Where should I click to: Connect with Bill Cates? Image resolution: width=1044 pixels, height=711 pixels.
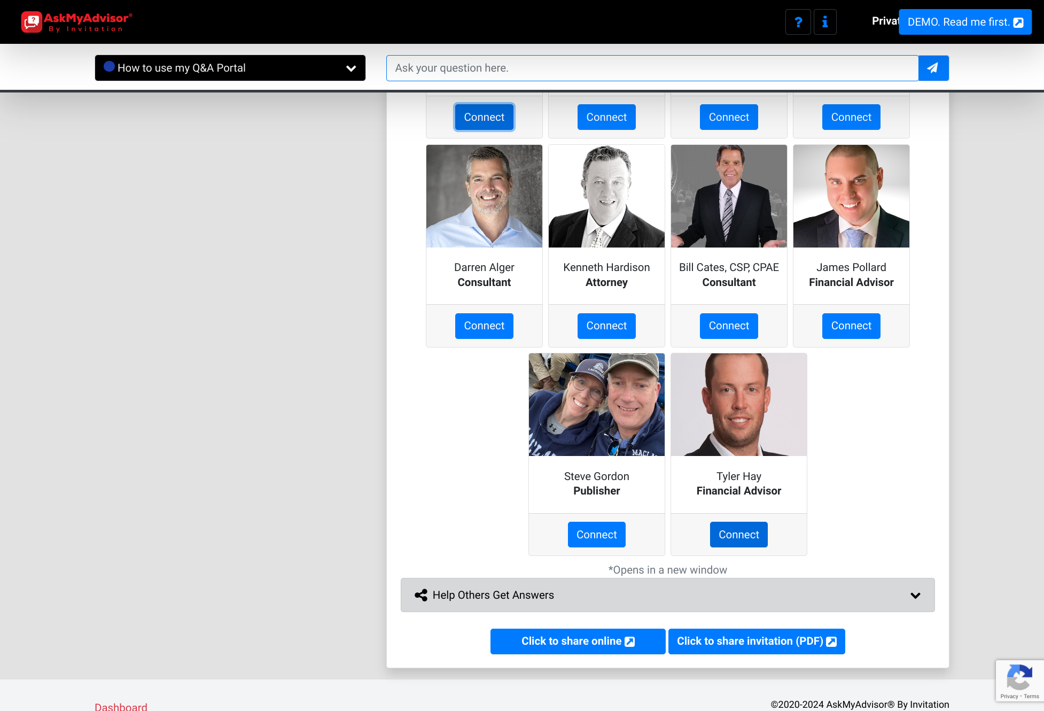coord(729,326)
